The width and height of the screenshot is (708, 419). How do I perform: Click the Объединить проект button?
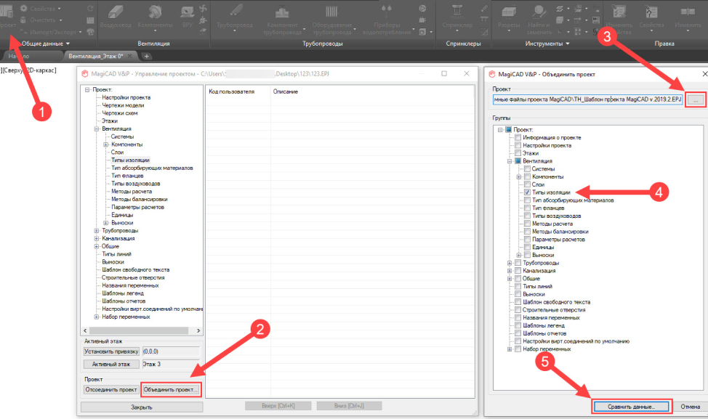[171, 390]
